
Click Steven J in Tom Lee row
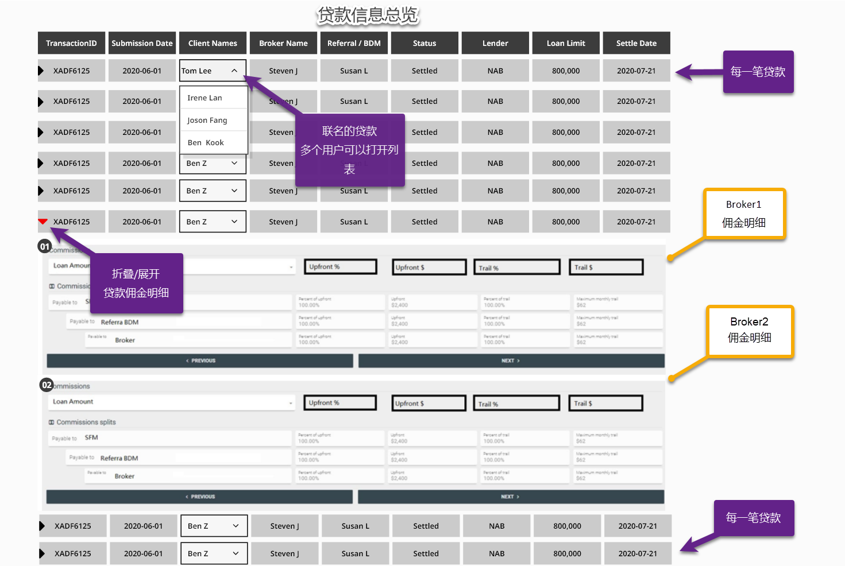tap(283, 71)
